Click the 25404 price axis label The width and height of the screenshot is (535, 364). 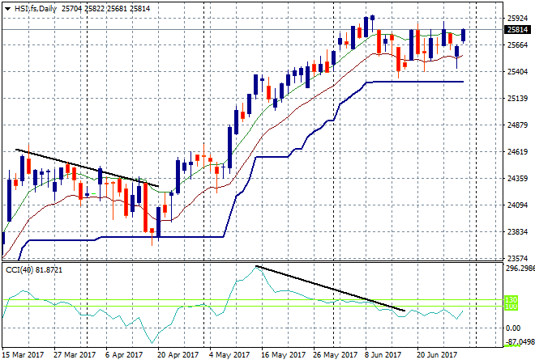point(517,71)
